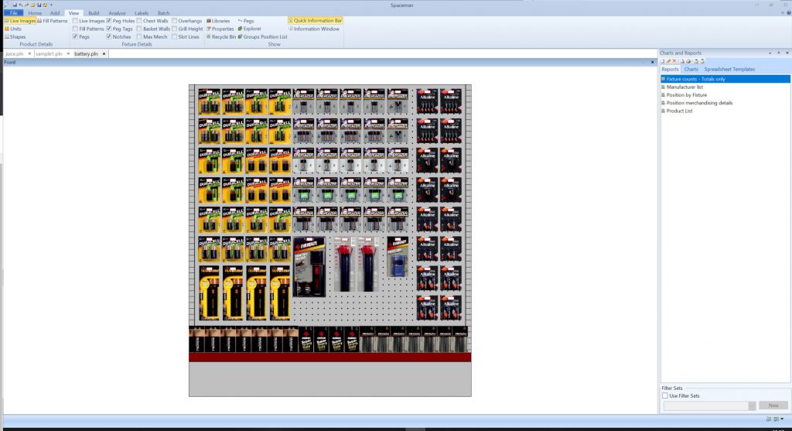
Task: Click the print preview icon in Charts and Reports toolbar
Action: pyautogui.click(x=682, y=61)
